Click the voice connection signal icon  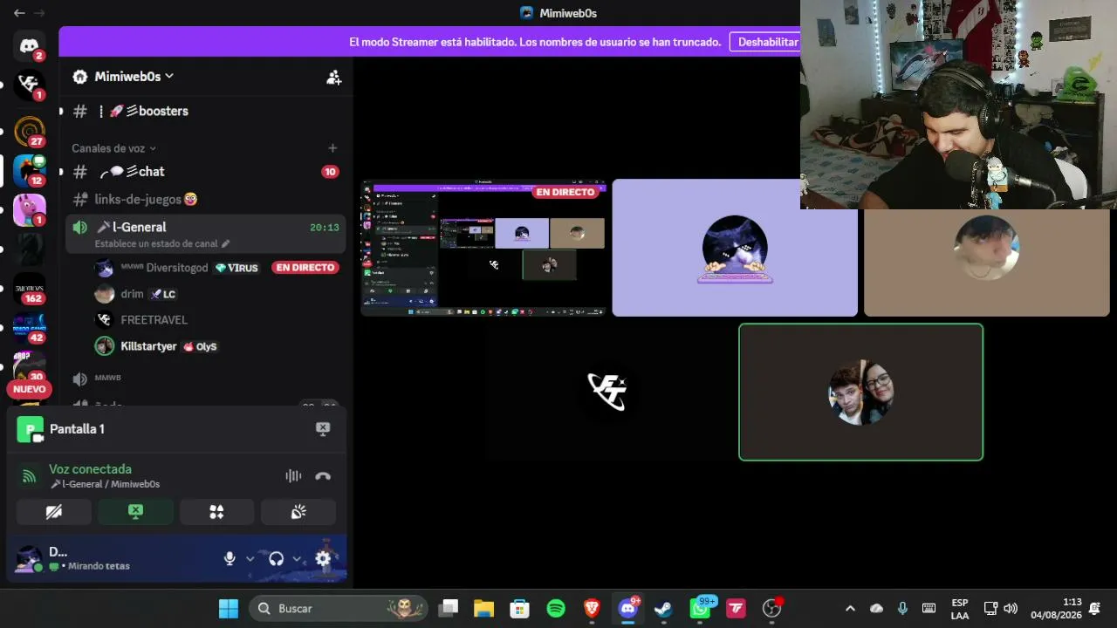pos(30,476)
